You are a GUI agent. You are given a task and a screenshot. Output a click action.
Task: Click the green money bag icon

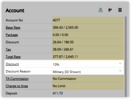point(101,10)
